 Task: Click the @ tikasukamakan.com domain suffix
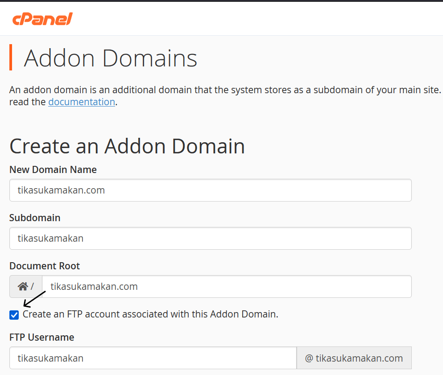[354, 358]
